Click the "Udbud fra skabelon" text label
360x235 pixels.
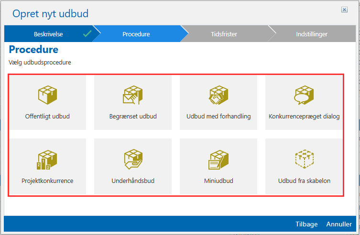click(x=304, y=181)
